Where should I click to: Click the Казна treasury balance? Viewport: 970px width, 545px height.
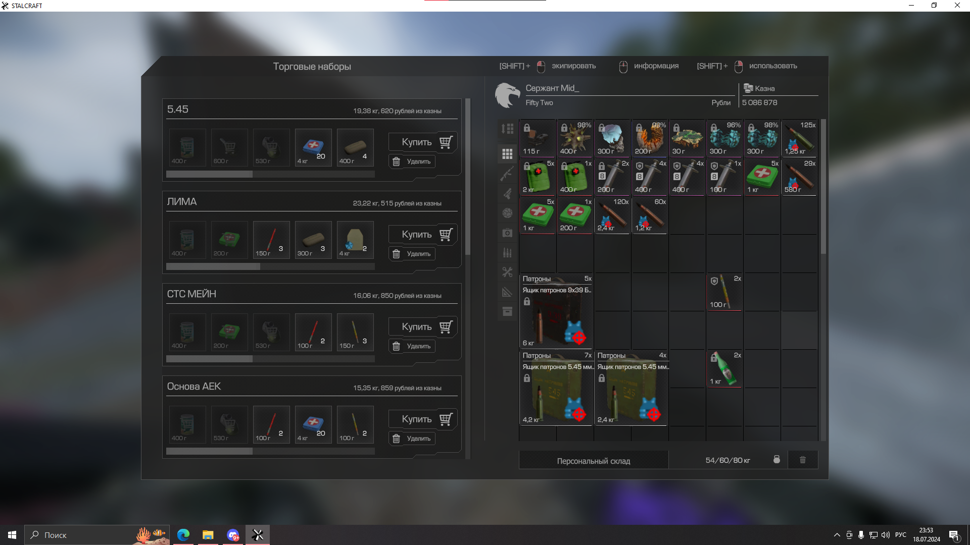pos(760,102)
